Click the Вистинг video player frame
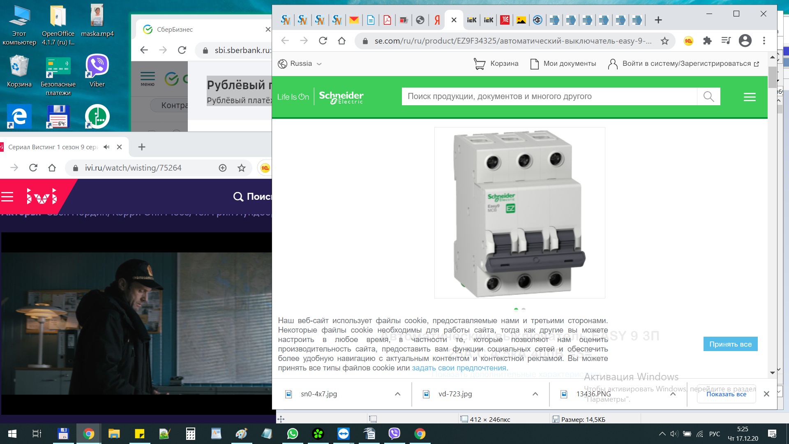 136,323
